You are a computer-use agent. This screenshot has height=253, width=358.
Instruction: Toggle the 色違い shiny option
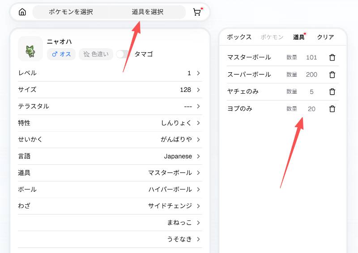tap(96, 54)
